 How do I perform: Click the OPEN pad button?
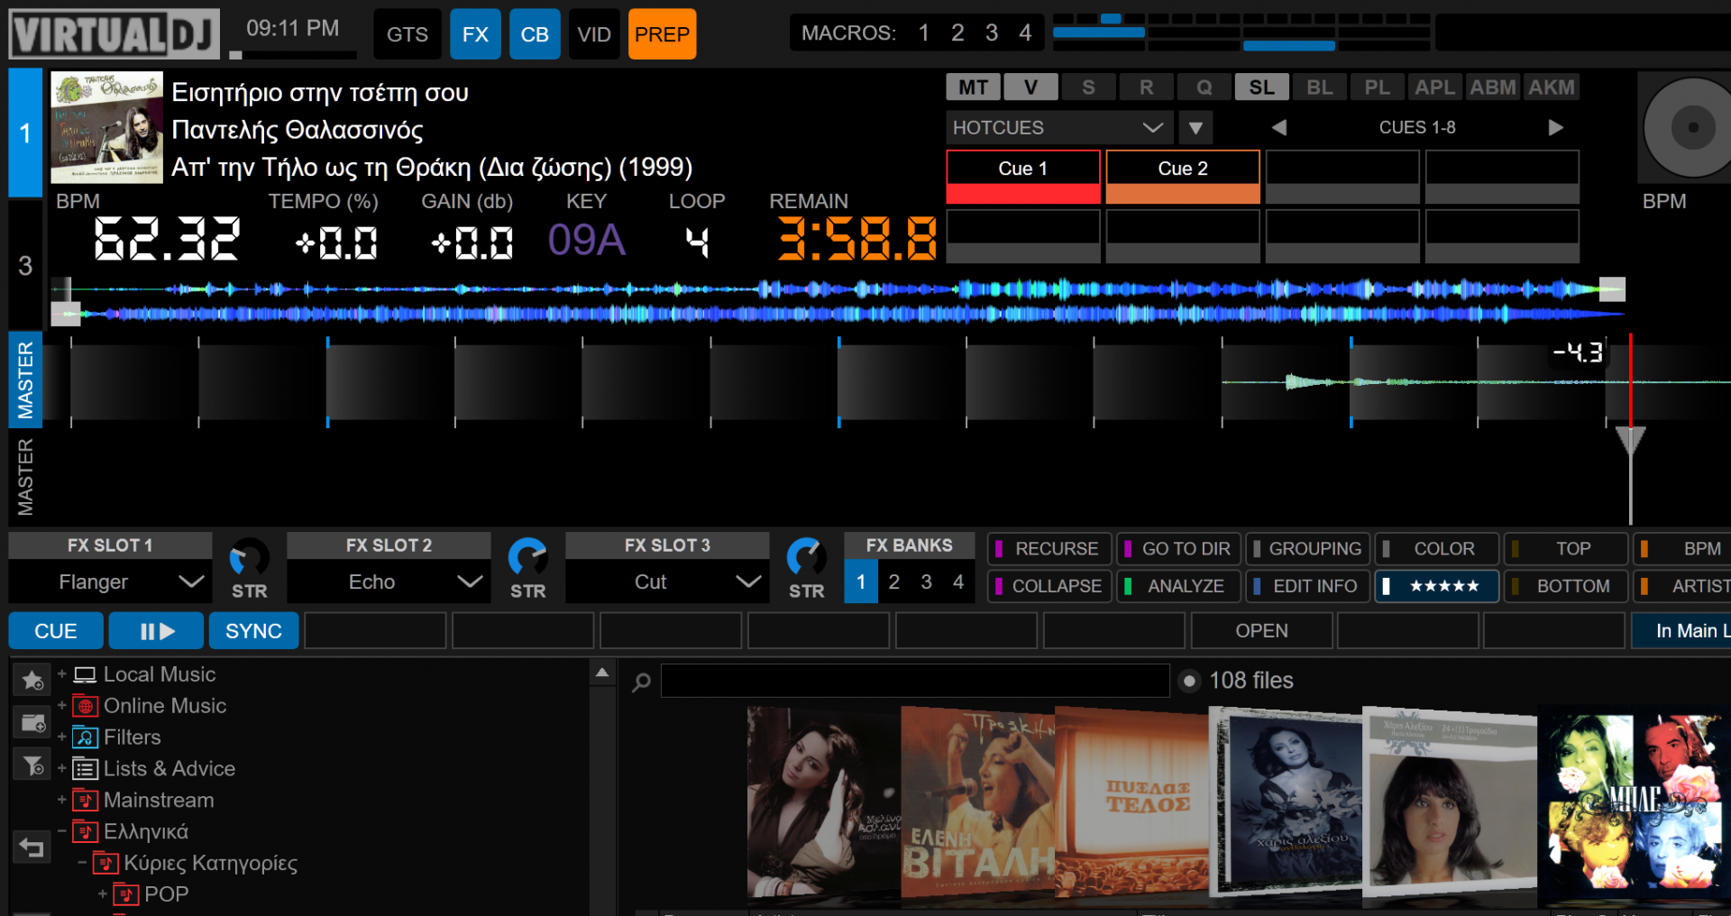(1261, 631)
